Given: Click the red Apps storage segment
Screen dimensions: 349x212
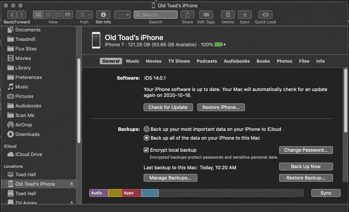Looking at the screenshot, I should 132,193.
